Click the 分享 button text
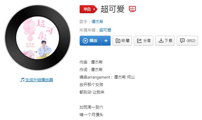This screenshot has width=202, height=120. coord(147,41)
